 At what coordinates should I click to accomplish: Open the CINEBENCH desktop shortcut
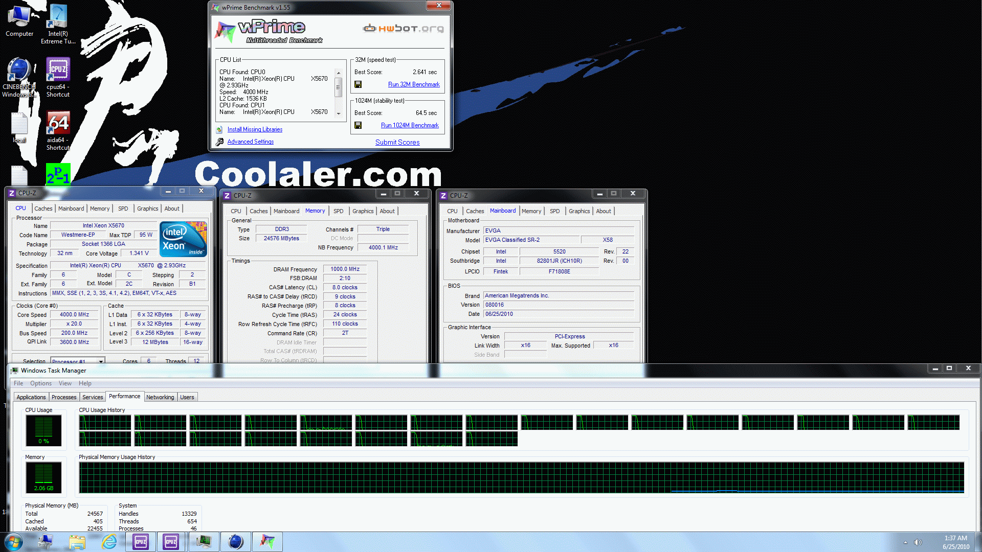pyautogui.click(x=19, y=77)
